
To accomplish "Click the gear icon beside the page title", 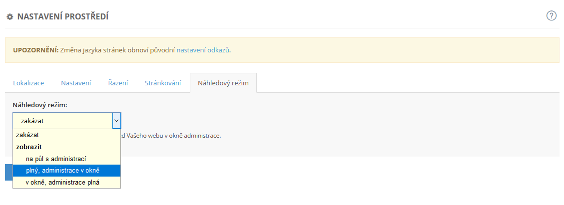I will (9, 17).
